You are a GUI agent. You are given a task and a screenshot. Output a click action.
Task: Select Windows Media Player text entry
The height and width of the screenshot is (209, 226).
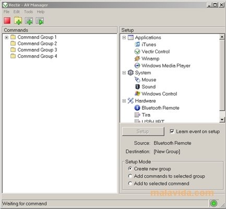(166, 66)
